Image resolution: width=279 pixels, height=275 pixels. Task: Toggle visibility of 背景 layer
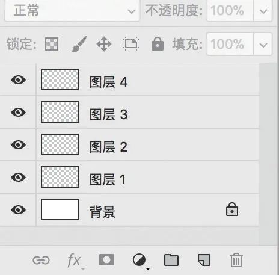[18, 210]
